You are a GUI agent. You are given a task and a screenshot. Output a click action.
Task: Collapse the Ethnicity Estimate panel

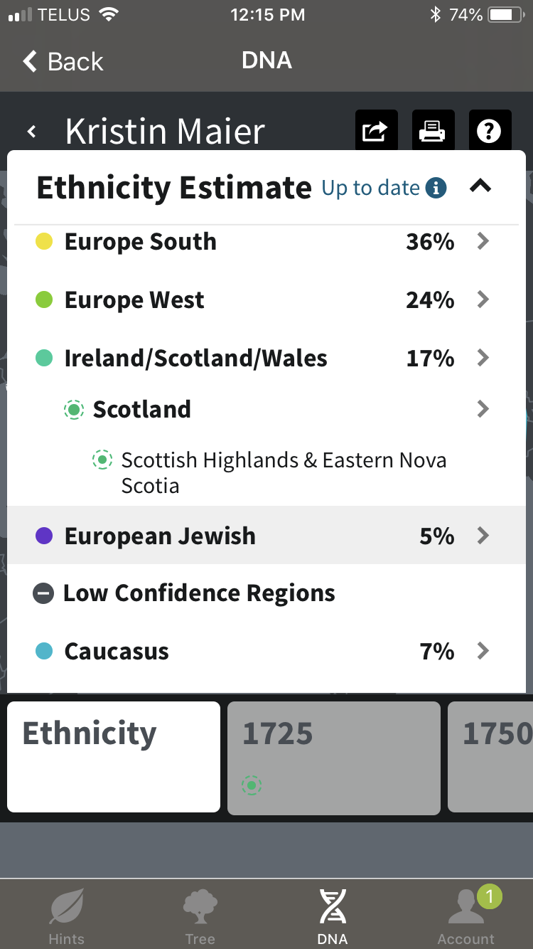(x=481, y=187)
